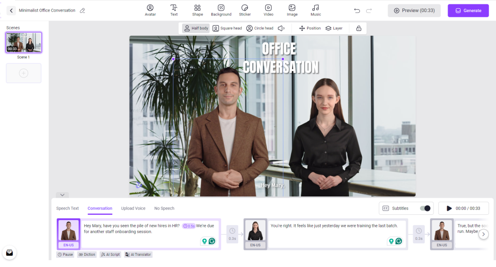Open the Avatar tool

pyautogui.click(x=150, y=10)
